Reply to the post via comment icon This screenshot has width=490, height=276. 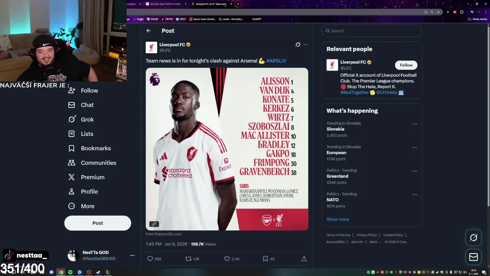pos(150,259)
